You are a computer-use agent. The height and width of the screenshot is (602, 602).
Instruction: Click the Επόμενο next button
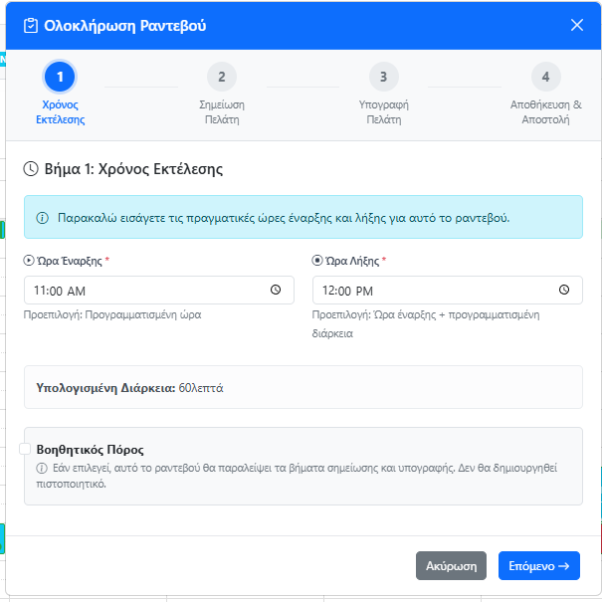coord(538,566)
